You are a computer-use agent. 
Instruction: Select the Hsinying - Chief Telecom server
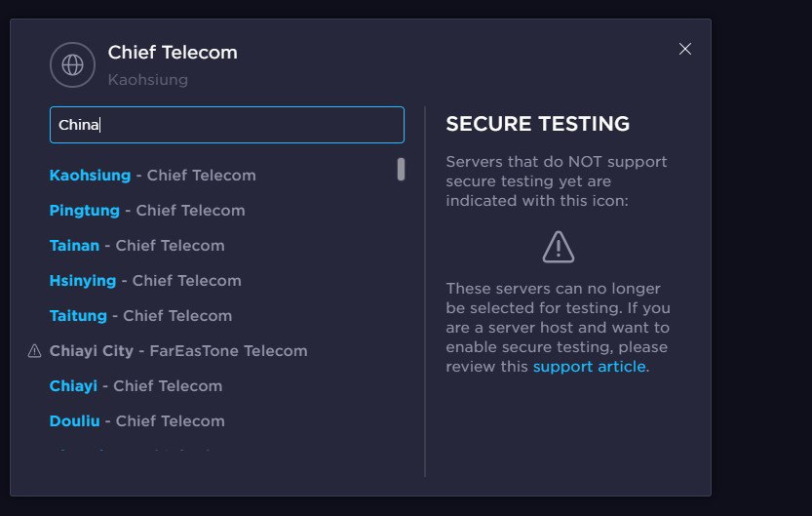(145, 281)
